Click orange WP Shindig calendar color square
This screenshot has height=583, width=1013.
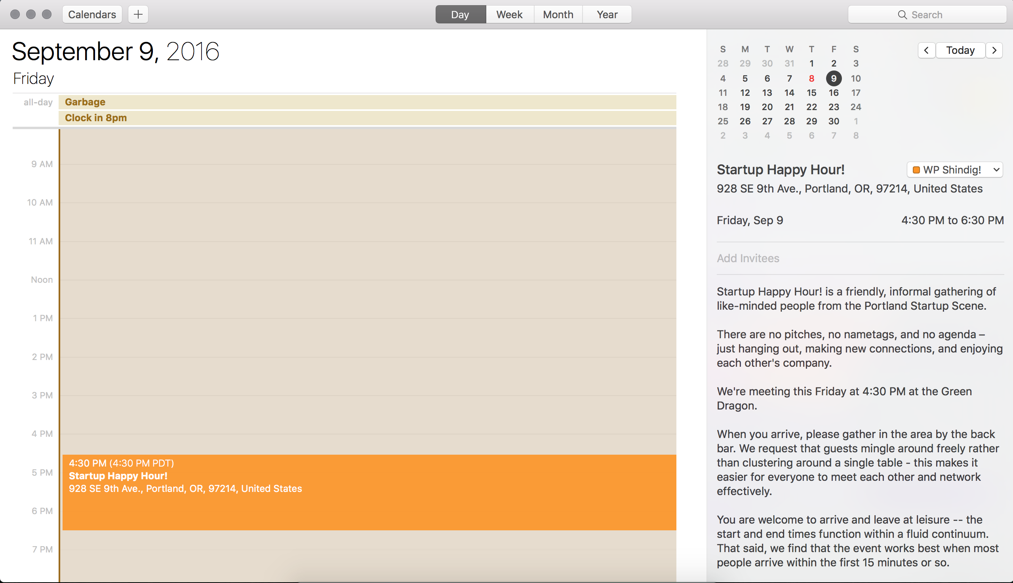(x=916, y=170)
